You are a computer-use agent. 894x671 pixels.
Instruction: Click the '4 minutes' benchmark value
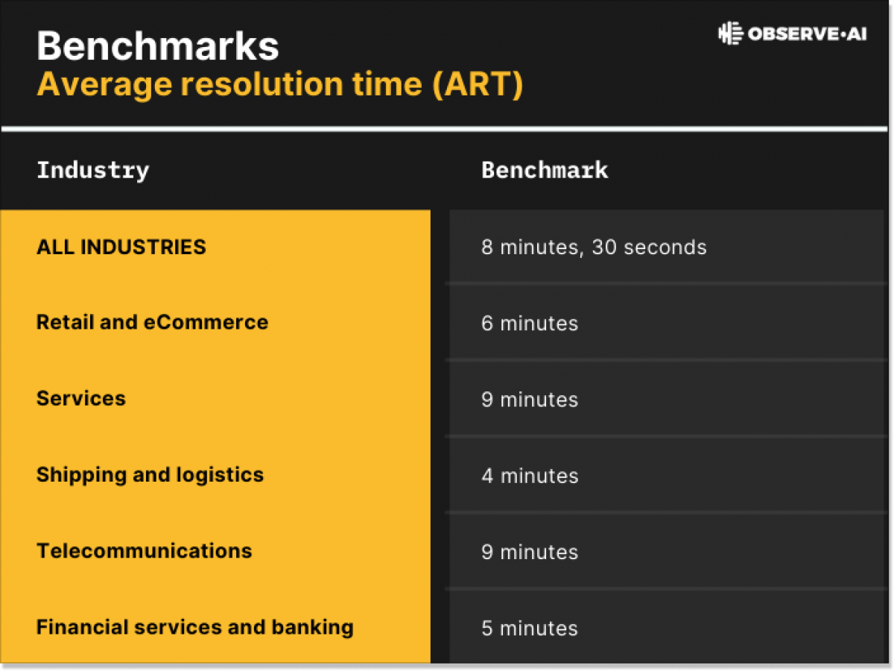tap(530, 476)
